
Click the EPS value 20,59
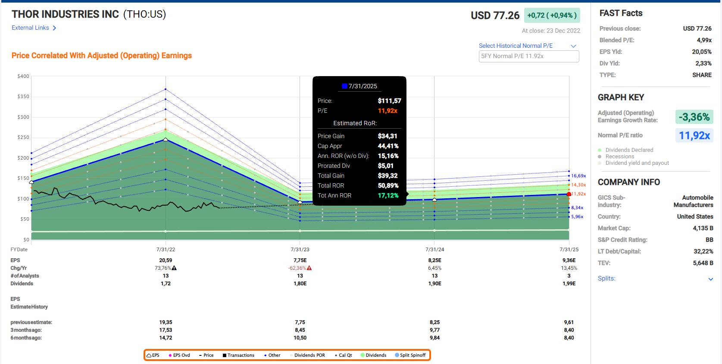166,260
